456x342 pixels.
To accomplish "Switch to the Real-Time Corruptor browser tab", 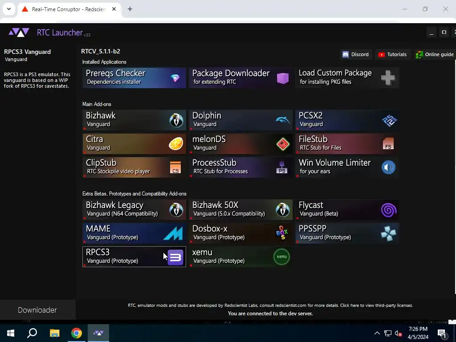I will pyautogui.click(x=69, y=9).
